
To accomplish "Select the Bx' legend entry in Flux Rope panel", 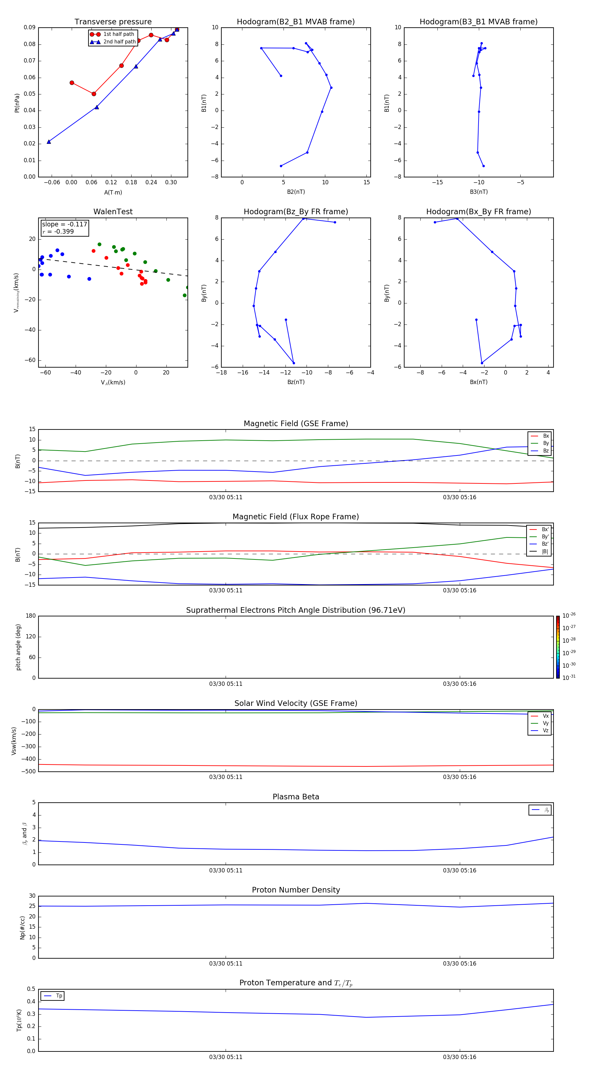I will [539, 530].
